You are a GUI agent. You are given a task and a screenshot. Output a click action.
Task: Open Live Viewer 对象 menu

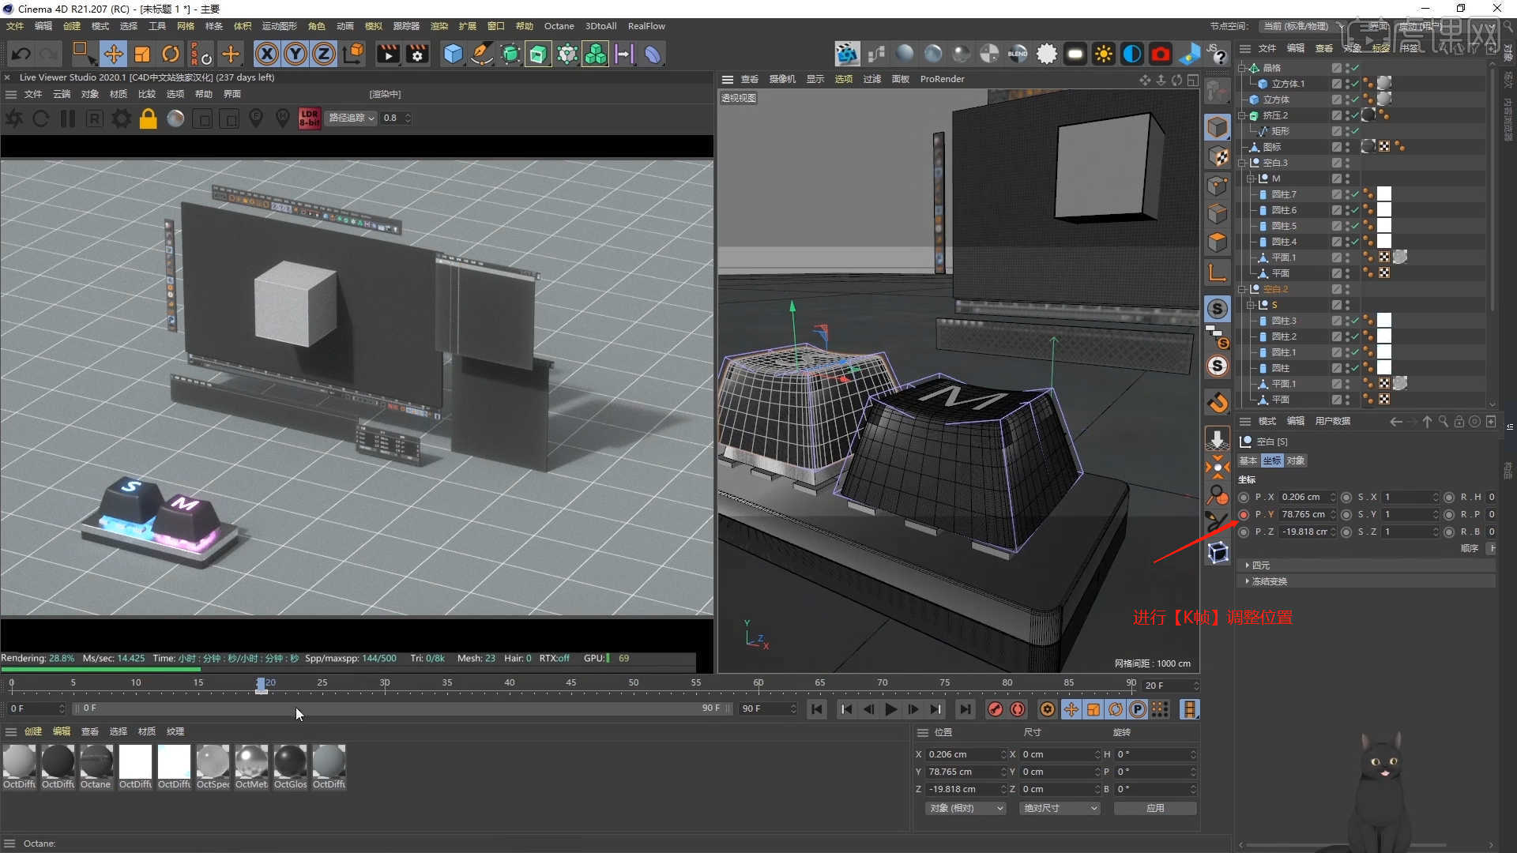click(90, 94)
